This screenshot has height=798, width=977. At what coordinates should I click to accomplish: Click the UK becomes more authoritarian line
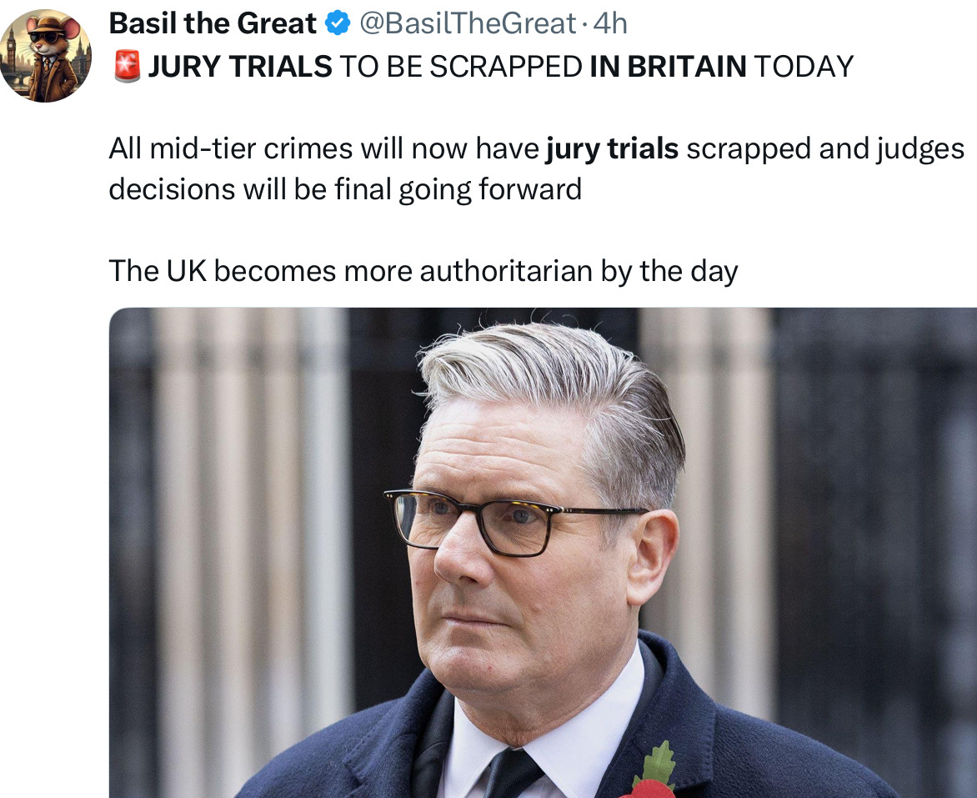(423, 271)
